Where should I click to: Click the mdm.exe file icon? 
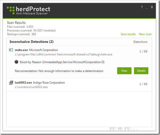point(11,50)
